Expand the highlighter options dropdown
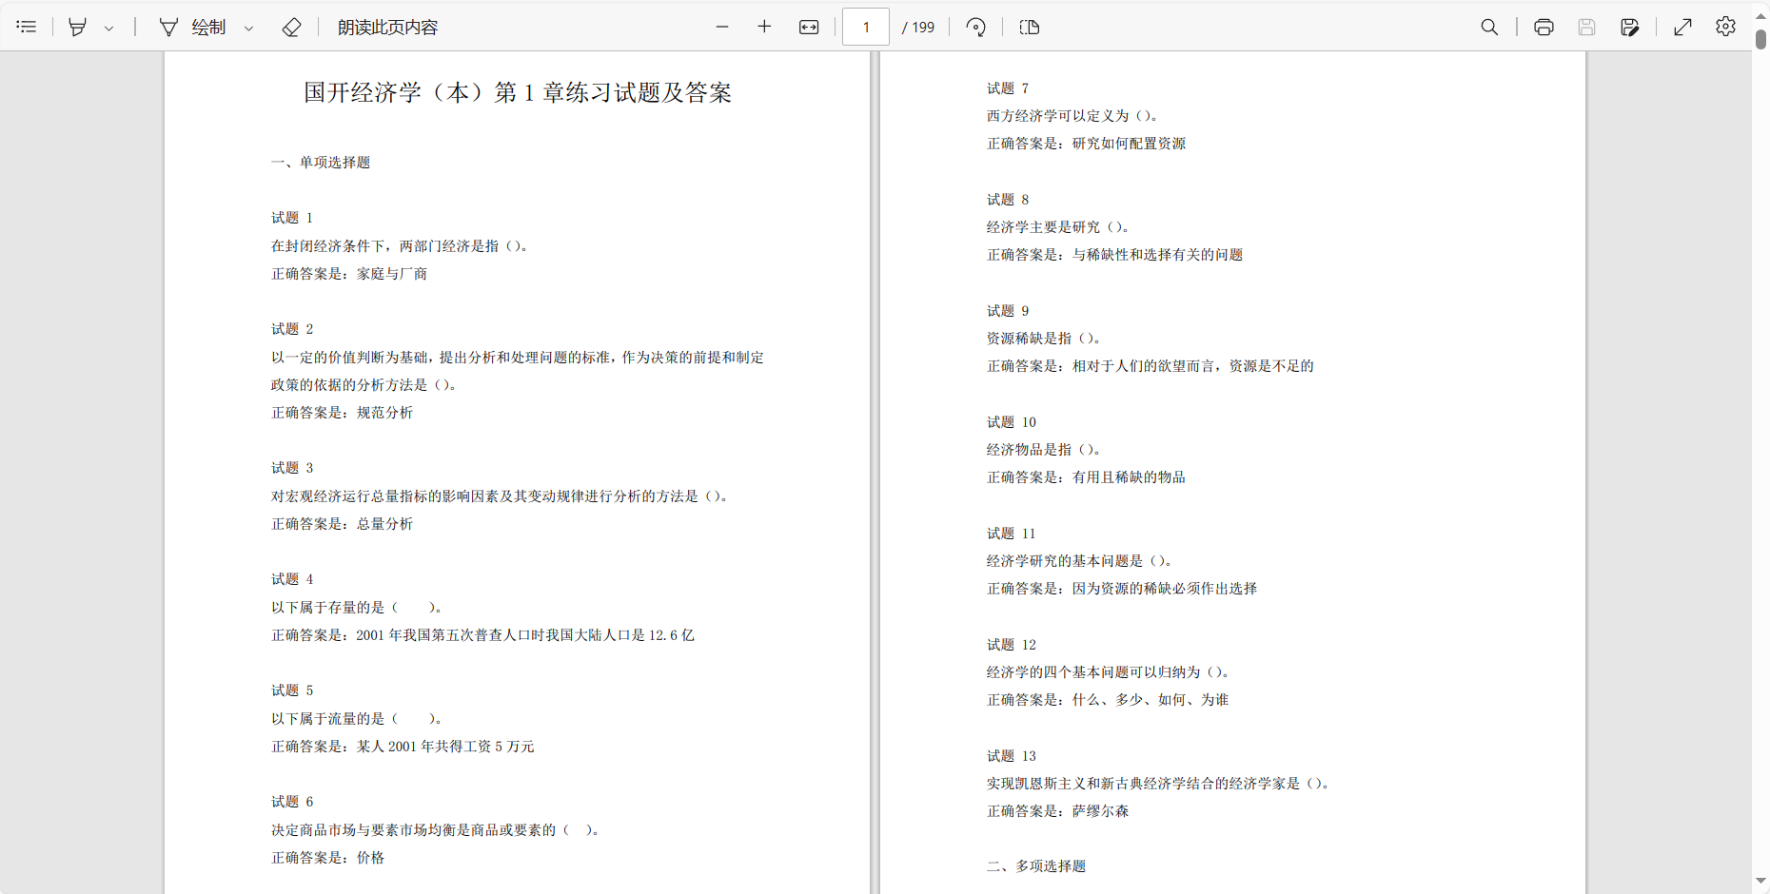The width and height of the screenshot is (1770, 894). click(x=109, y=28)
